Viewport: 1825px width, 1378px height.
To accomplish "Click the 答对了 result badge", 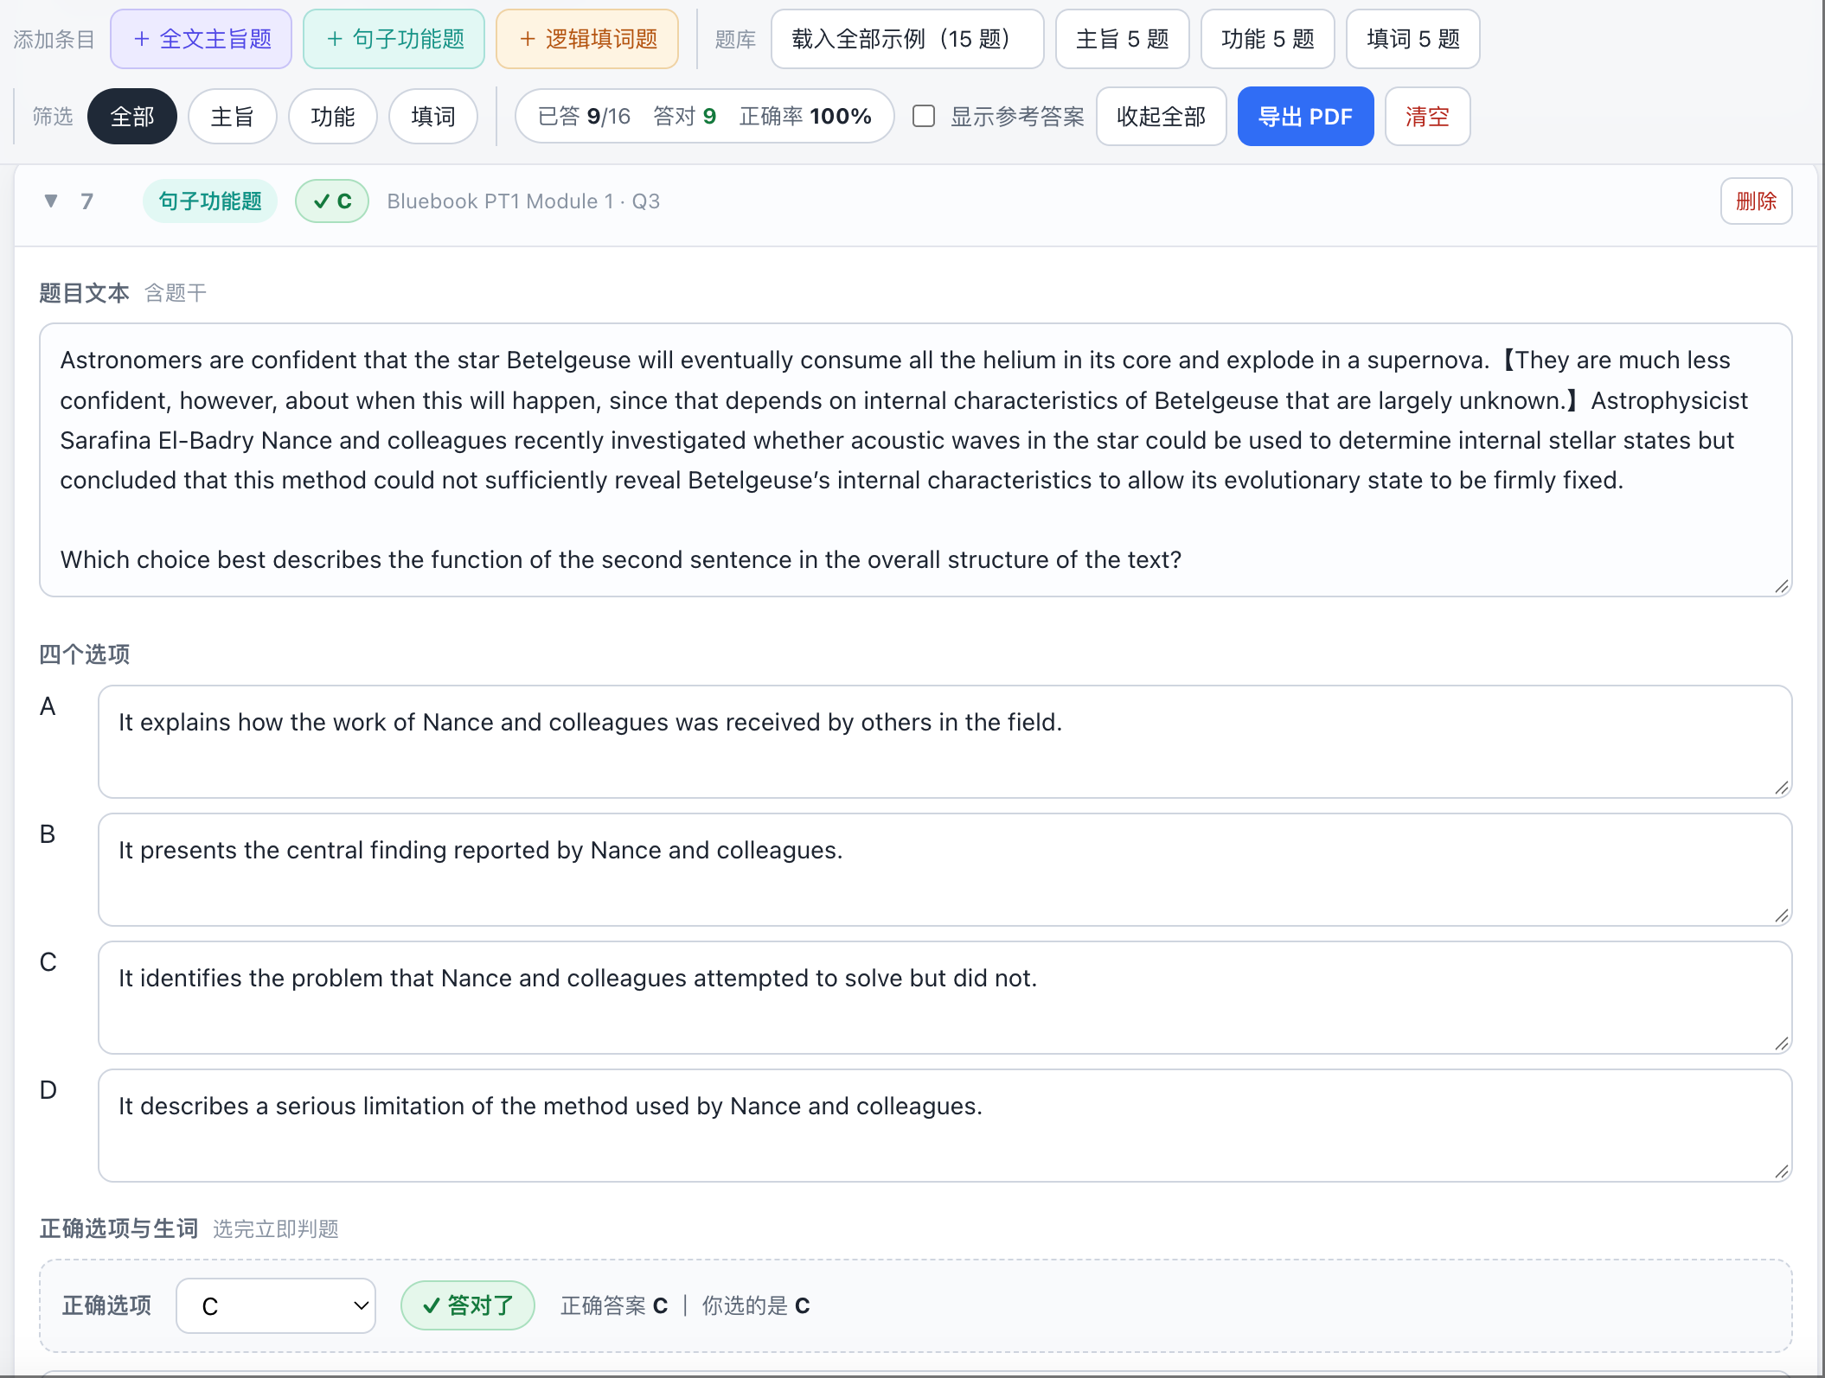I will point(468,1305).
